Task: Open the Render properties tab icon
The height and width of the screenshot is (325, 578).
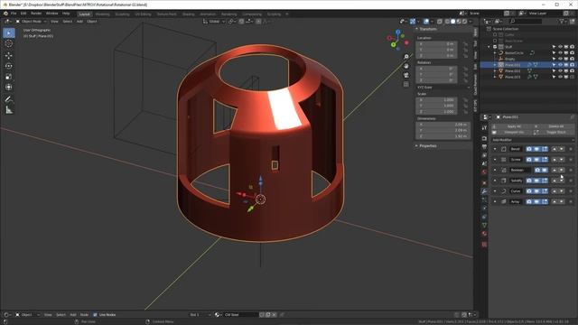Action: [x=484, y=138]
